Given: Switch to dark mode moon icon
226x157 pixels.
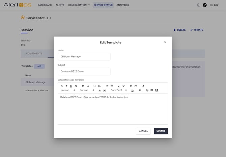Looking at the screenshot, I should point(198,5).
